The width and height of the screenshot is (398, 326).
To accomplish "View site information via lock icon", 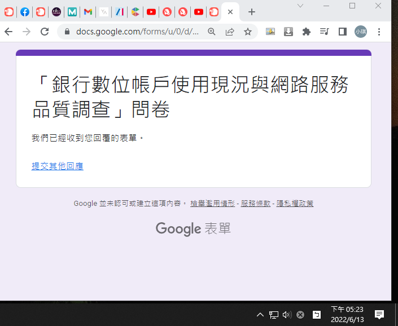I will pos(67,32).
